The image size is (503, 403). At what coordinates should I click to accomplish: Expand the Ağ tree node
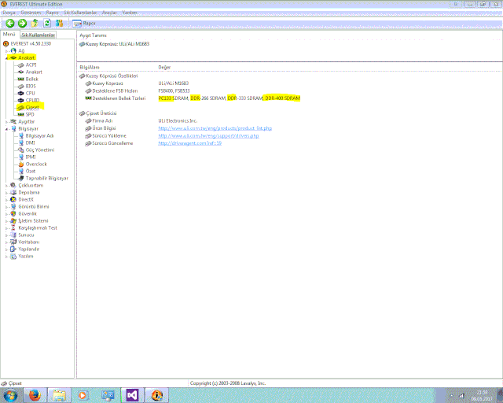click(6, 51)
